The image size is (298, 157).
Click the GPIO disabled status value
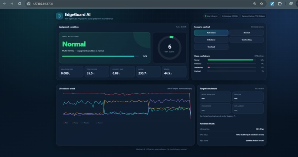pyautogui.click(x=250, y=135)
